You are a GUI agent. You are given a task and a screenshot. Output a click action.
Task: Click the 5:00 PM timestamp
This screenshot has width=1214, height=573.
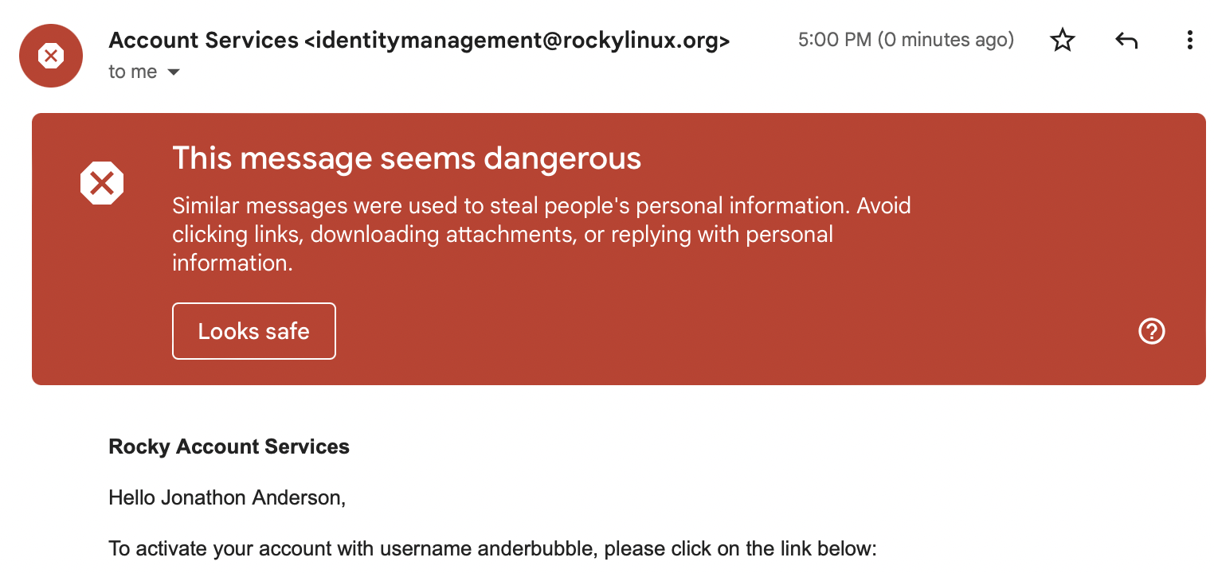point(834,40)
